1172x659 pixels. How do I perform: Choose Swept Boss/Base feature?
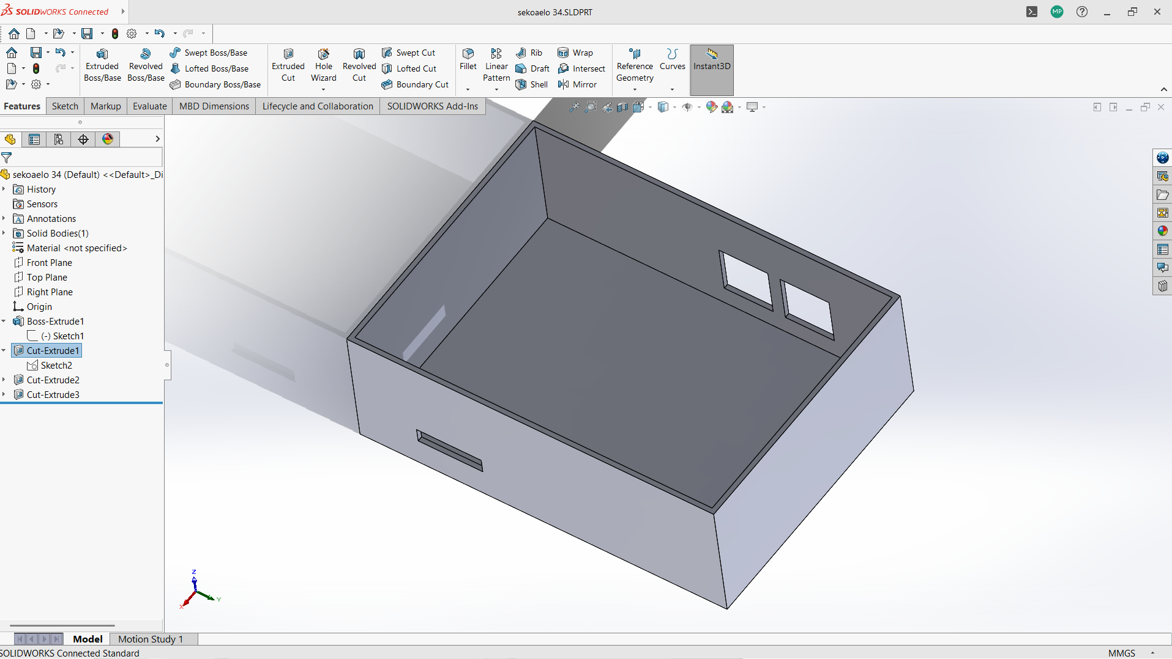point(209,53)
